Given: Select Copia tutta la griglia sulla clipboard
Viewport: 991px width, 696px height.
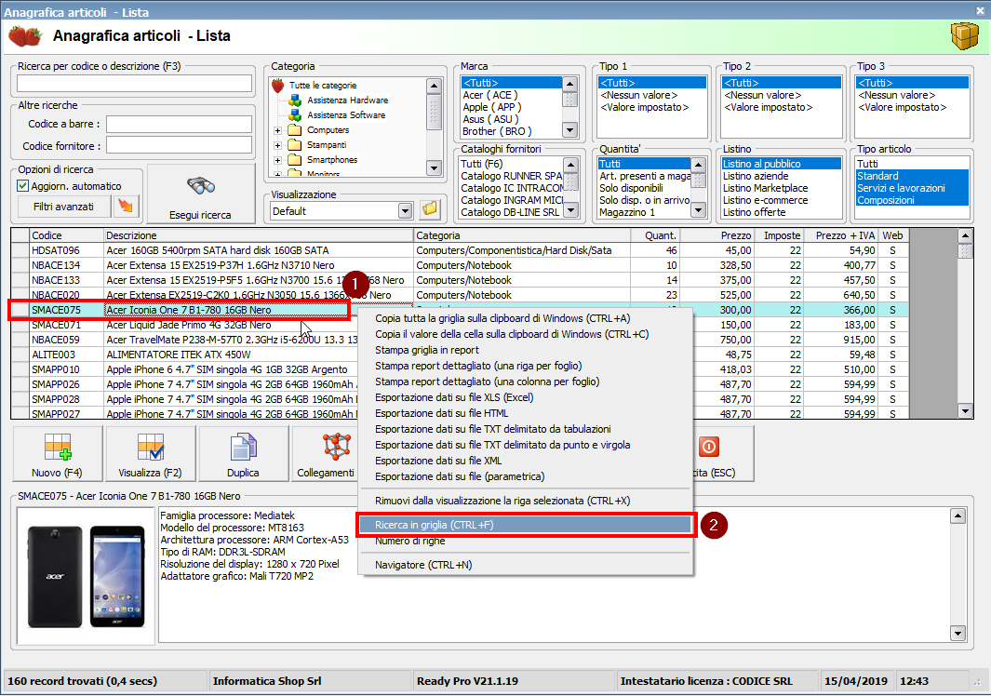Looking at the screenshot, I should tap(502, 318).
